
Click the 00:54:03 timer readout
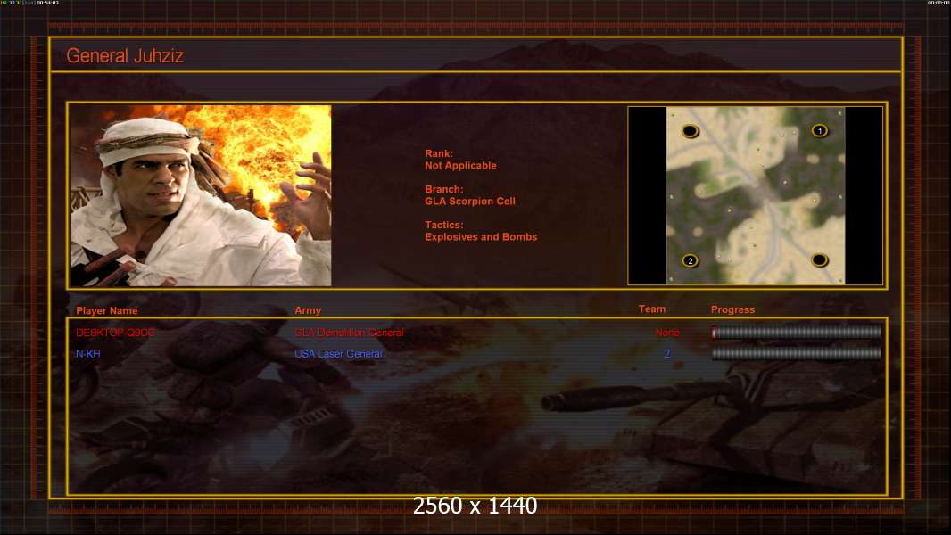click(x=48, y=3)
